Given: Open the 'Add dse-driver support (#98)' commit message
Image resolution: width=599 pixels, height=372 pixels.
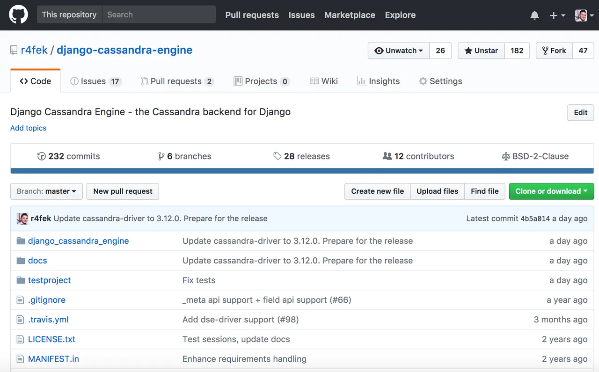Looking at the screenshot, I should tap(241, 320).
